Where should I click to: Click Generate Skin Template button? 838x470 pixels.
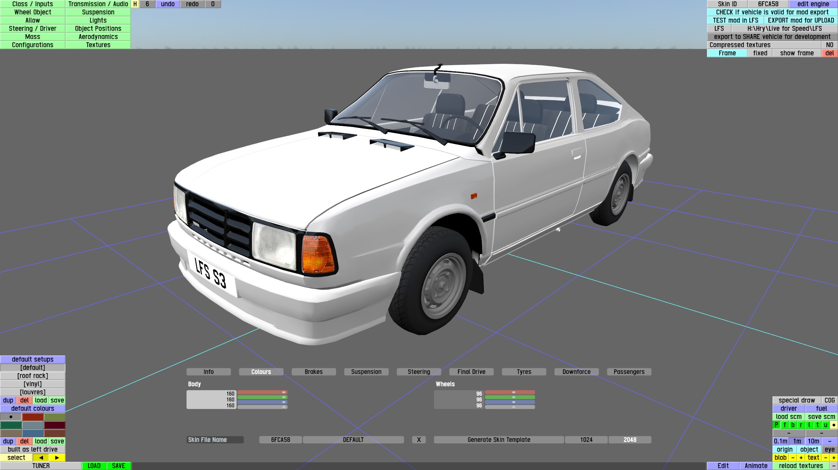[x=499, y=440]
